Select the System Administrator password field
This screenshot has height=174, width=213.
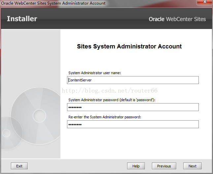133,107
